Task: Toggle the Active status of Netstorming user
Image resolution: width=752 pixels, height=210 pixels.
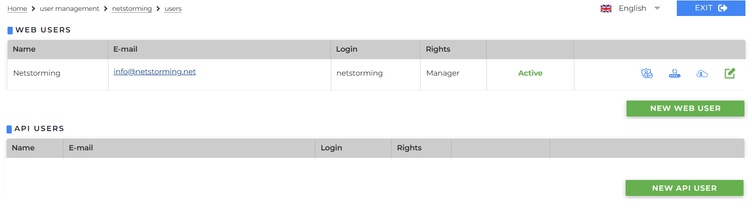Action: [530, 73]
